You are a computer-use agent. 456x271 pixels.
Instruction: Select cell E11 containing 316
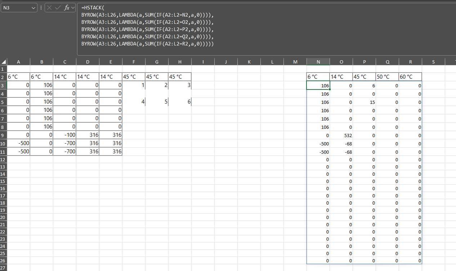coord(111,152)
